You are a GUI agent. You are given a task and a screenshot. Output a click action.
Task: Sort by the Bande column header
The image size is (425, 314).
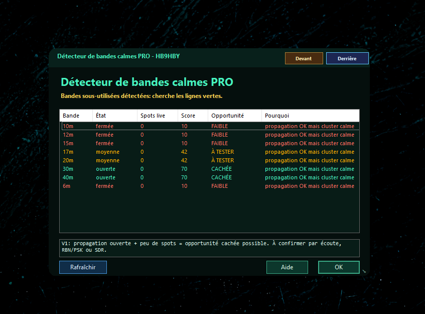pos(76,116)
